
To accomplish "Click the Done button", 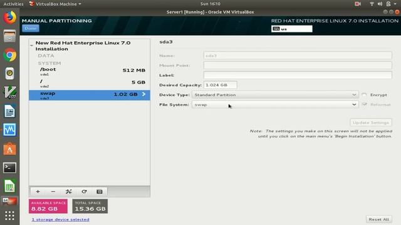I will pyautogui.click(x=31, y=28).
